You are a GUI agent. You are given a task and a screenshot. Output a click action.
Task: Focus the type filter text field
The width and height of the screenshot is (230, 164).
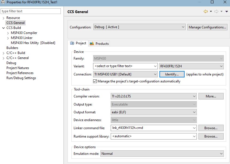(31, 11)
